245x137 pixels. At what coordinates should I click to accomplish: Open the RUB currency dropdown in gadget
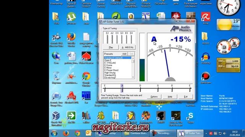pyautogui.click(x=221, y=66)
